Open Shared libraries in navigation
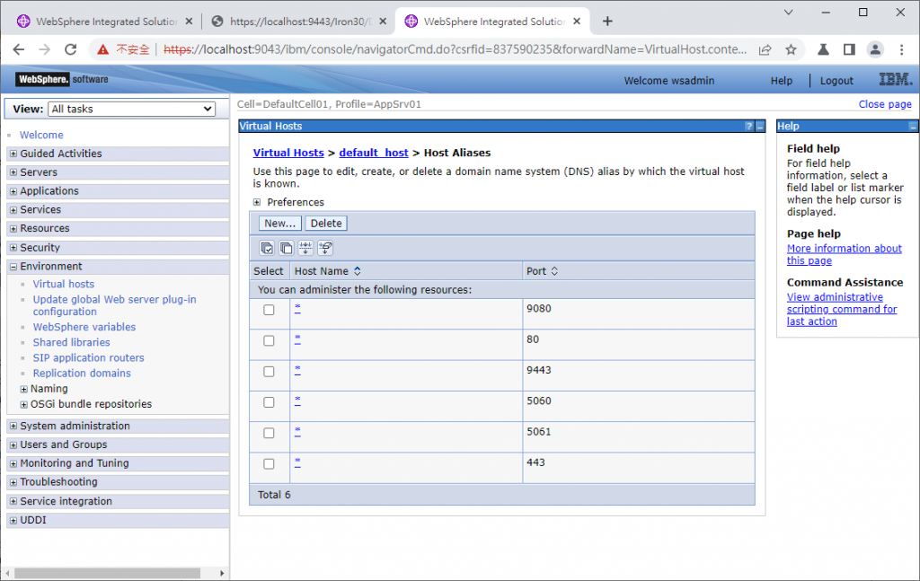The width and height of the screenshot is (920, 581). (x=71, y=342)
